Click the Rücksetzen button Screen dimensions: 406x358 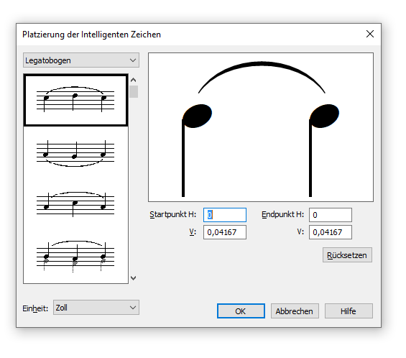(347, 255)
